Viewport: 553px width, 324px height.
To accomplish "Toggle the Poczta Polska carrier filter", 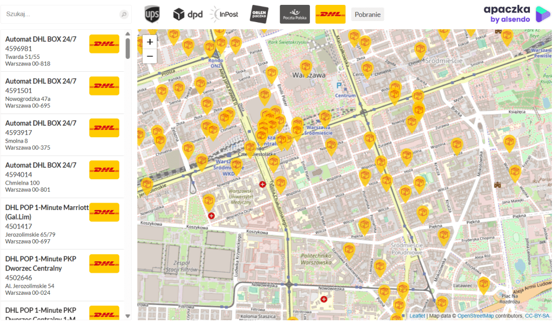I will point(294,14).
